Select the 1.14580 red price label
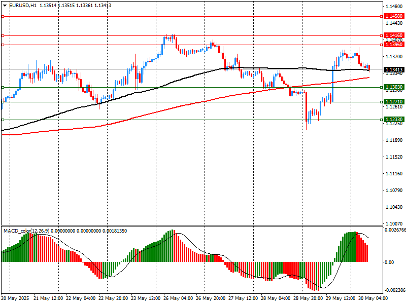The image size is (406, 304). (x=394, y=16)
